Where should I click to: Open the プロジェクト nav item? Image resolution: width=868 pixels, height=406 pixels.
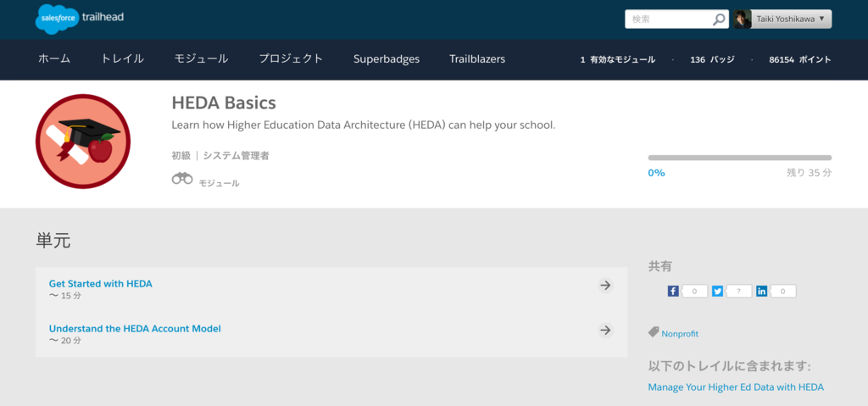coord(292,58)
